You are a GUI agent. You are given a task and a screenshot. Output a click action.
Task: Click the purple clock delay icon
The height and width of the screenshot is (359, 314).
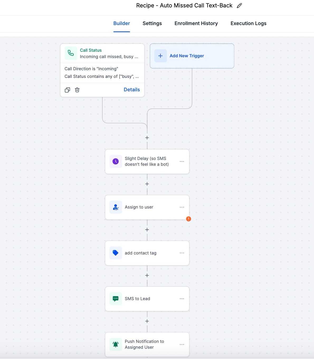[116, 162]
